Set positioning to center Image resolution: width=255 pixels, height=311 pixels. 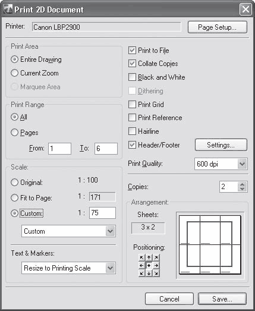(149, 265)
